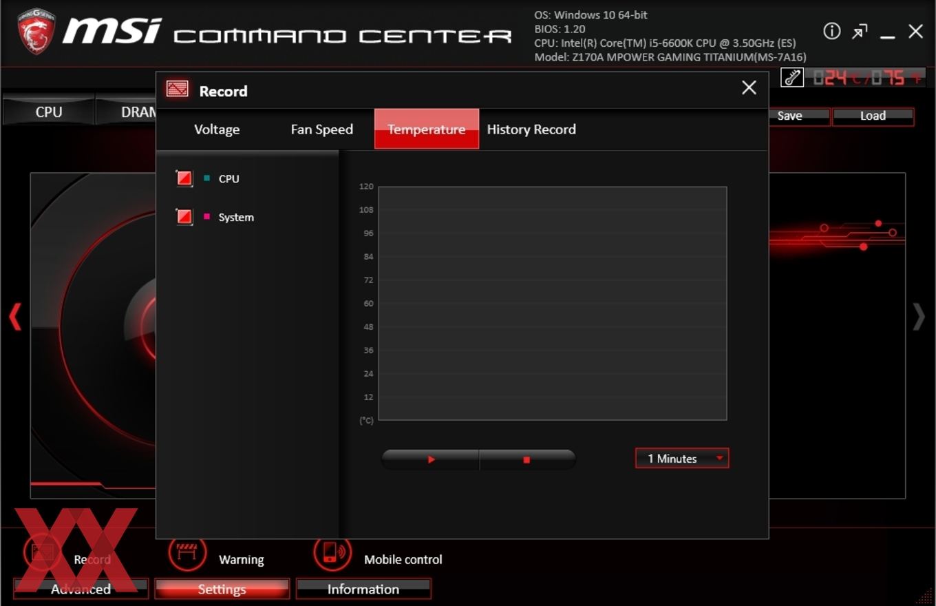936x606 pixels.
Task: Toggle the CPU temperature checkbox
Action: [184, 178]
